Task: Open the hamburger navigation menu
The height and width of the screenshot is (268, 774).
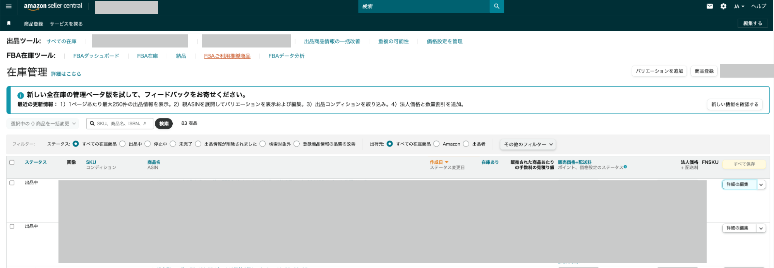Action: [x=9, y=6]
